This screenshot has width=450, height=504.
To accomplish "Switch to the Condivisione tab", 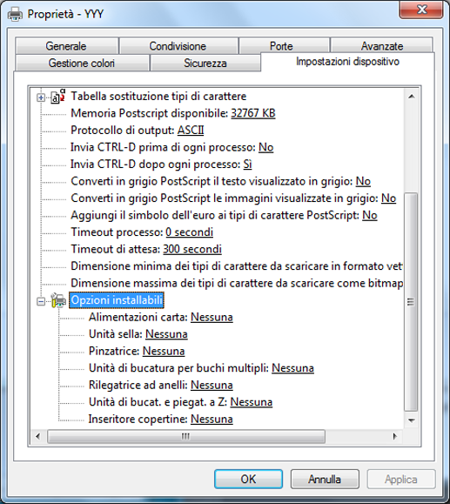I will 178,46.
